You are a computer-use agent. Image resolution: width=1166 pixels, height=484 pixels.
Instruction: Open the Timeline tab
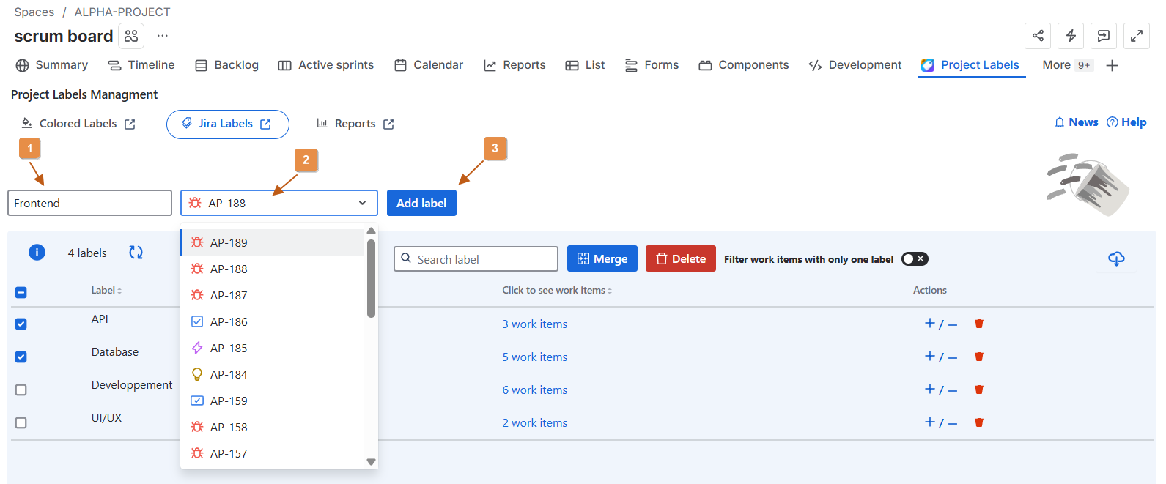click(141, 65)
